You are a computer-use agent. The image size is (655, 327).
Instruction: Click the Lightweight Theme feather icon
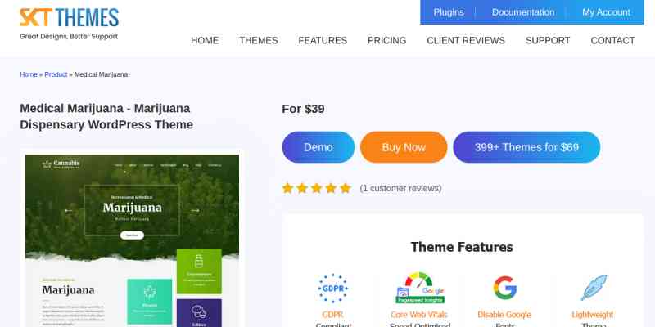point(593,288)
